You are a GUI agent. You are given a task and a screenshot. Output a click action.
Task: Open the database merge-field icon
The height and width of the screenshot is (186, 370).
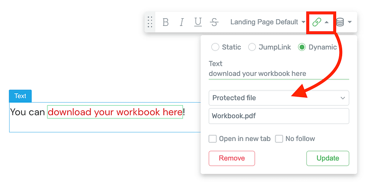point(340,22)
